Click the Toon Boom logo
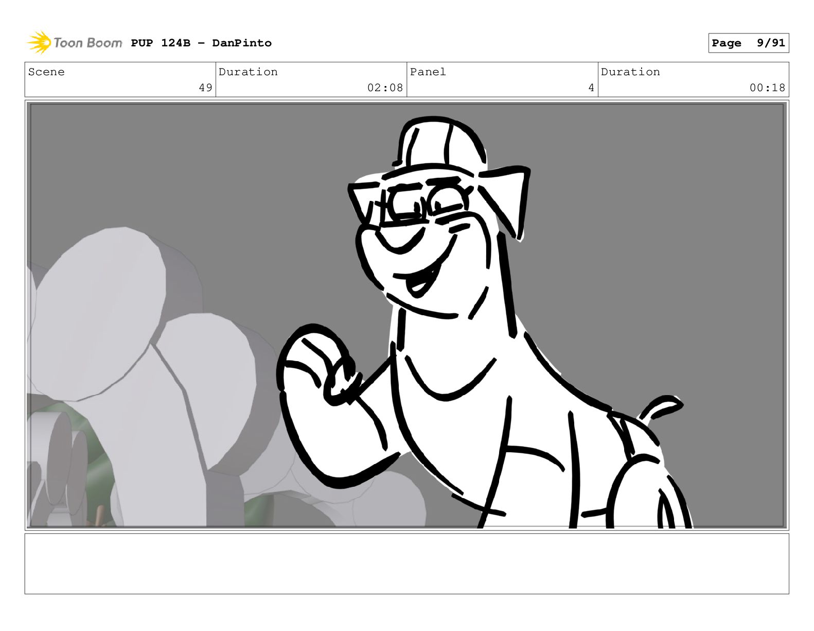The image size is (814, 631). [x=75, y=43]
